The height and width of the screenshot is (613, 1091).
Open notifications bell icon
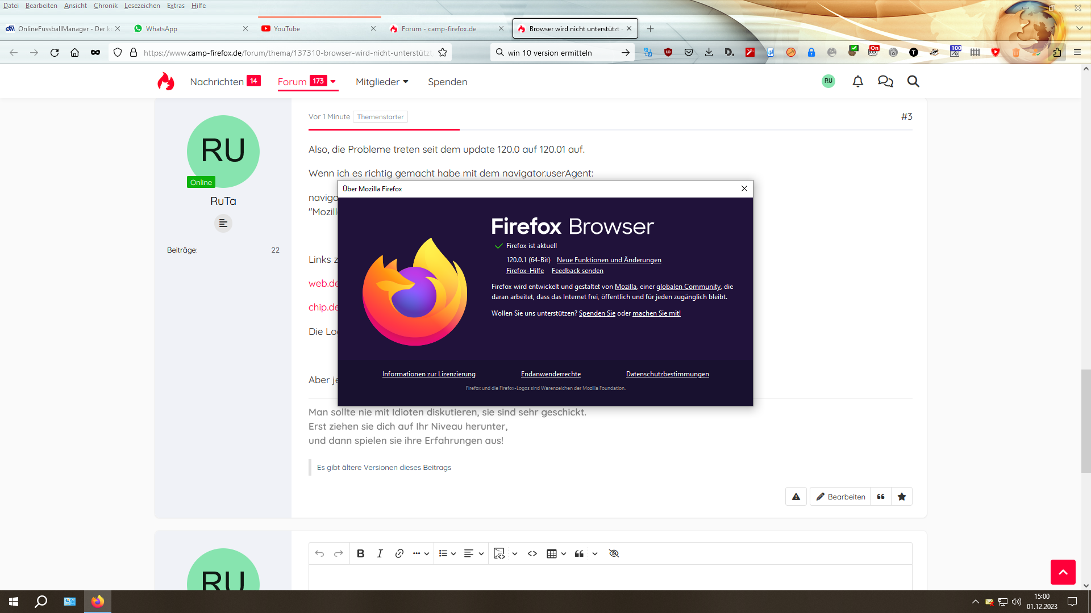pos(857,81)
